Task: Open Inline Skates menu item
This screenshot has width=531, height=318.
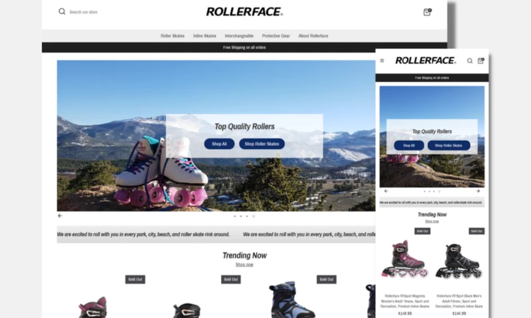Action: point(204,36)
